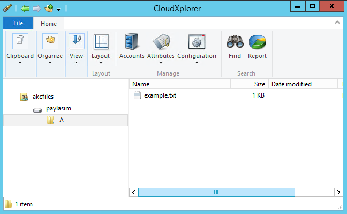
Task: Open Accounts via the cabinet icon
Action: click(x=132, y=41)
